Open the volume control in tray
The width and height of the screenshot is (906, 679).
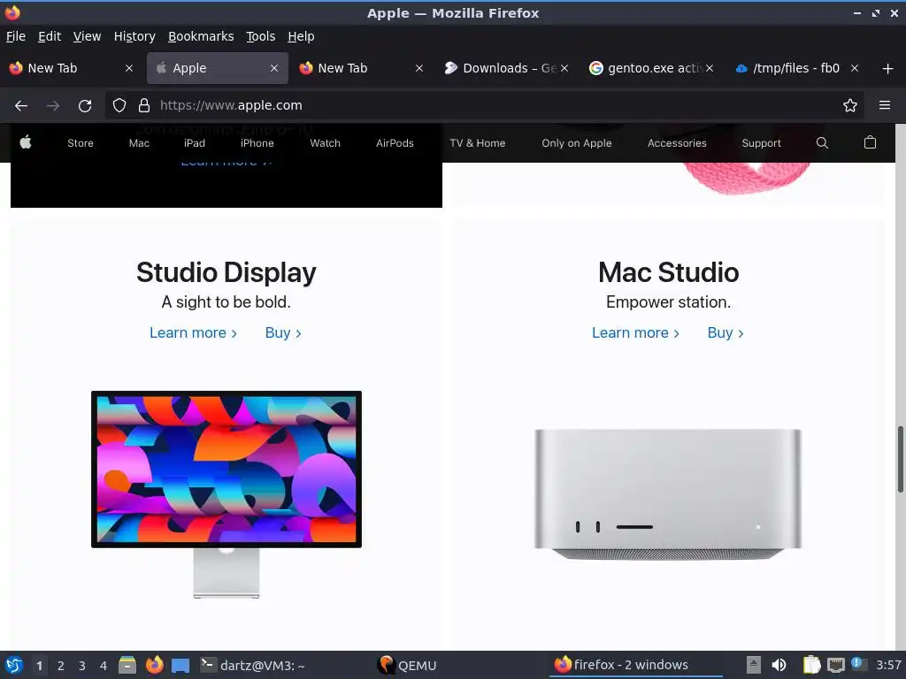pos(779,665)
